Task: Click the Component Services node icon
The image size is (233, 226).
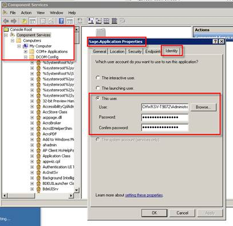Action: 13,35
